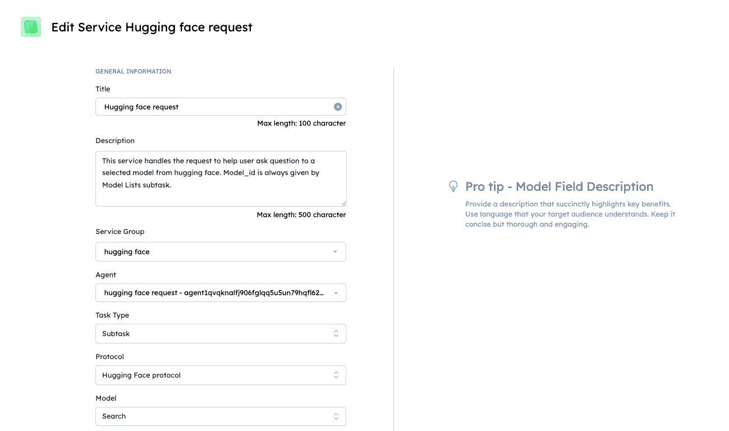Open the Model Search dropdown
This screenshot has width=729, height=431.
coord(221,416)
